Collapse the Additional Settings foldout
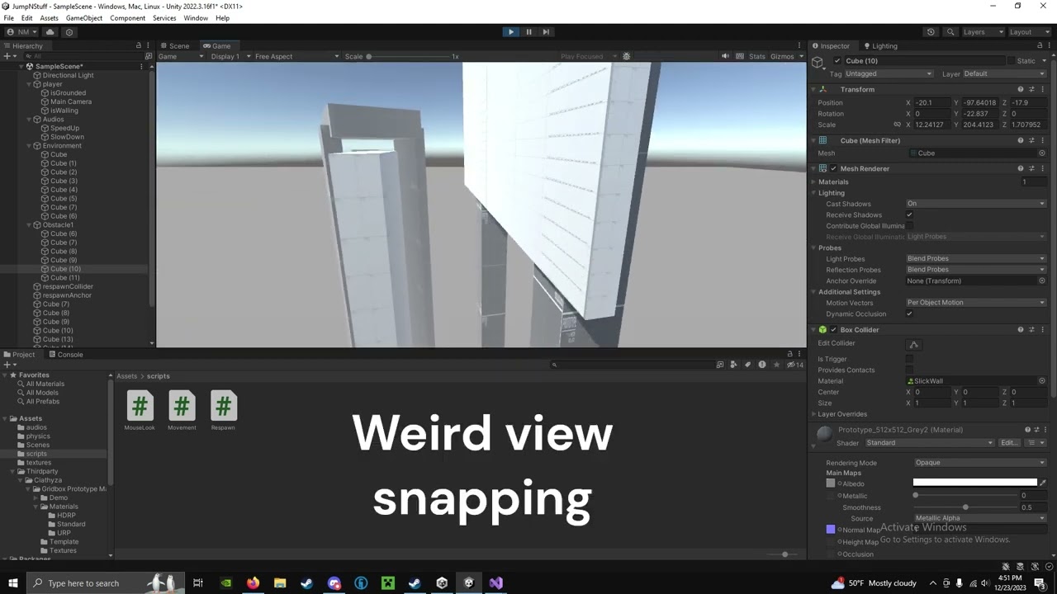1057x594 pixels. click(x=813, y=292)
